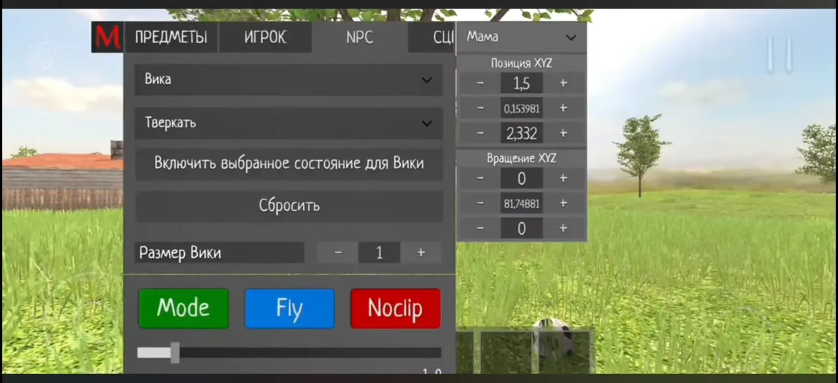Open the Тверкать animation dropdown
Image resolution: width=838 pixels, height=383 pixels.
click(289, 123)
